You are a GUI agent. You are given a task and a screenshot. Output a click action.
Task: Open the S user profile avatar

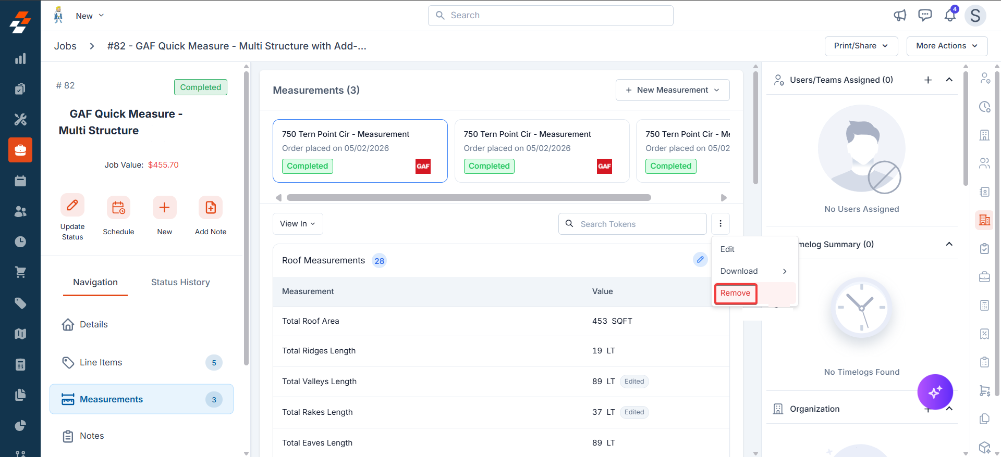(975, 16)
